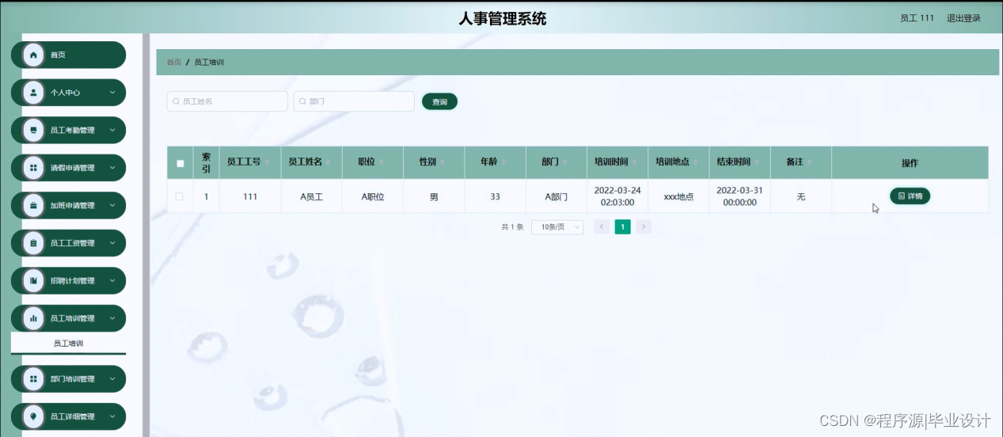Click the home icon in the sidebar
1003x437 pixels.
click(x=33, y=55)
